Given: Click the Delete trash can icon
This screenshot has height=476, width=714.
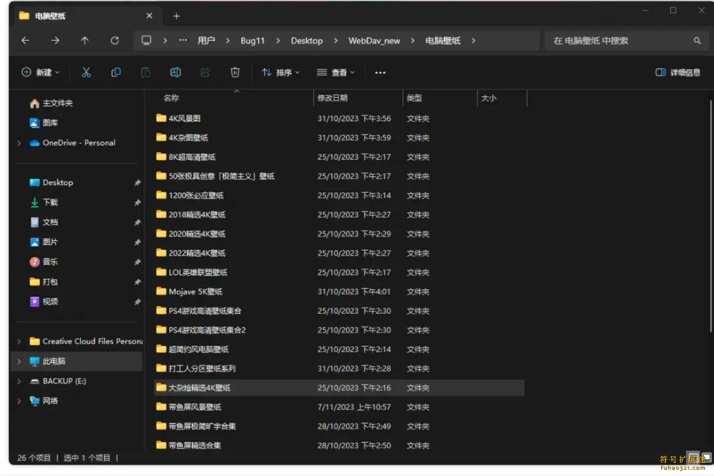Looking at the screenshot, I should 235,72.
